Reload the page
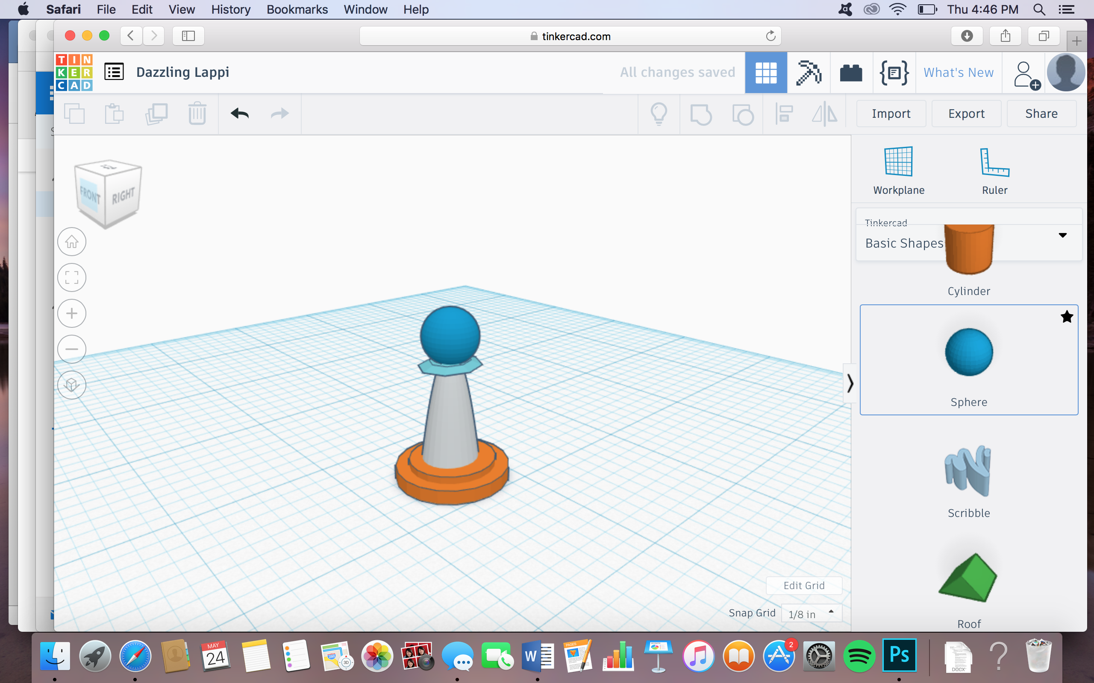This screenshot has height=683, width=1094. pos(771,36)
